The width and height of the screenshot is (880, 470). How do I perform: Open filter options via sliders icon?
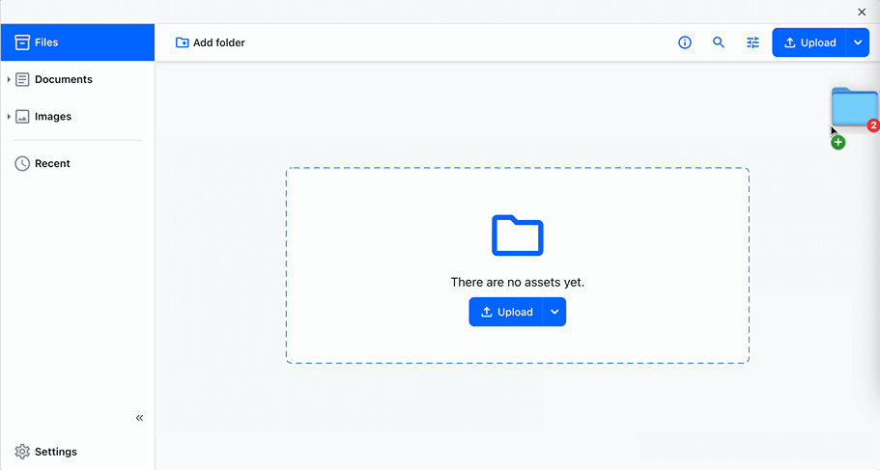click(x=752, y=42)
